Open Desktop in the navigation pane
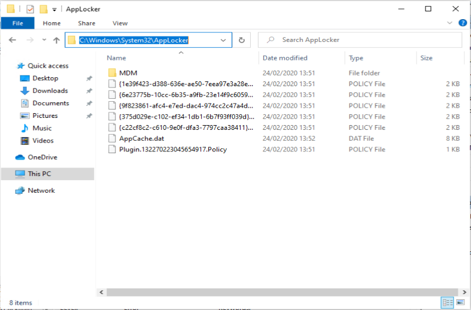 click(45, 78)
